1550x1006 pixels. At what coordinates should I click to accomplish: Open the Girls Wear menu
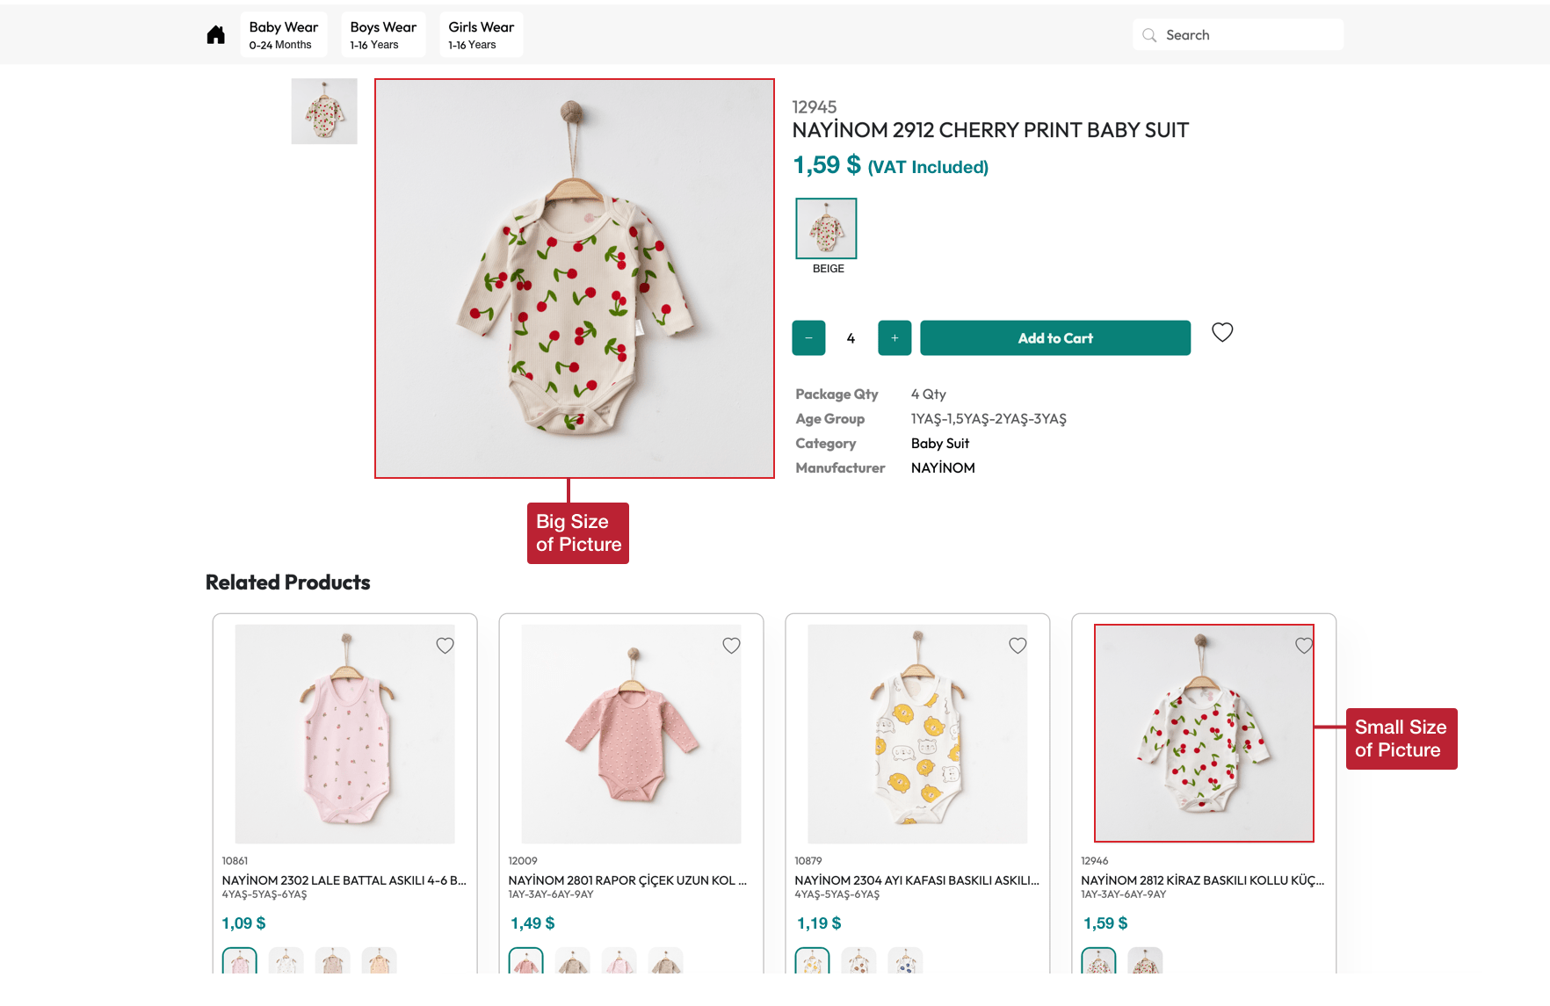[x=481, y=35]
